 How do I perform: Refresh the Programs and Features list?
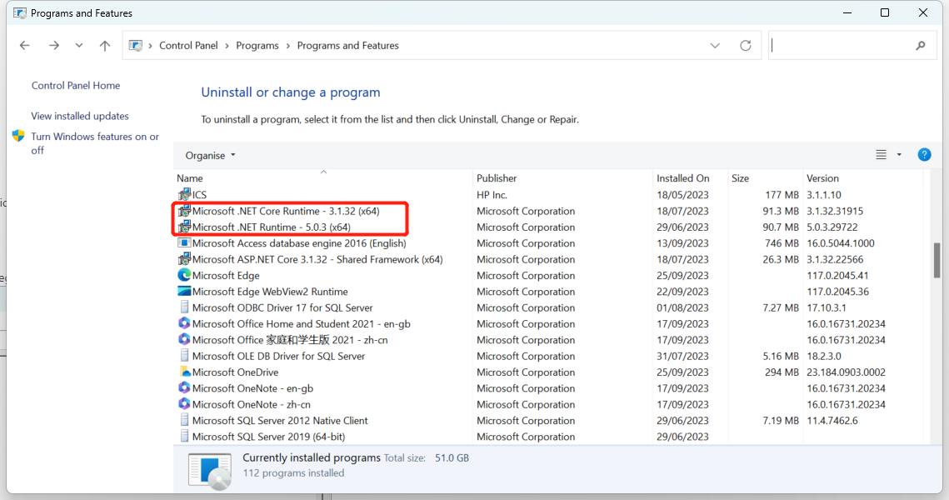[746, 45]
